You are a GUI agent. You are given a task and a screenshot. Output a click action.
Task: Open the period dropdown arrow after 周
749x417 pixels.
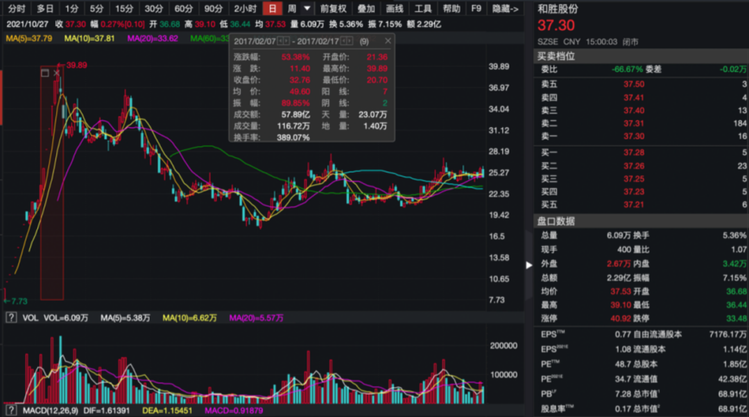point(307,8)
